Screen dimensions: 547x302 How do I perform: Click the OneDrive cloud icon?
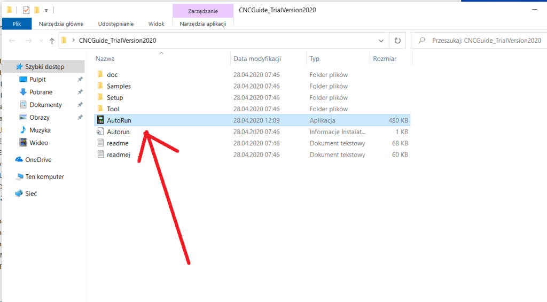pyautogui.click(x=19, y=159)
